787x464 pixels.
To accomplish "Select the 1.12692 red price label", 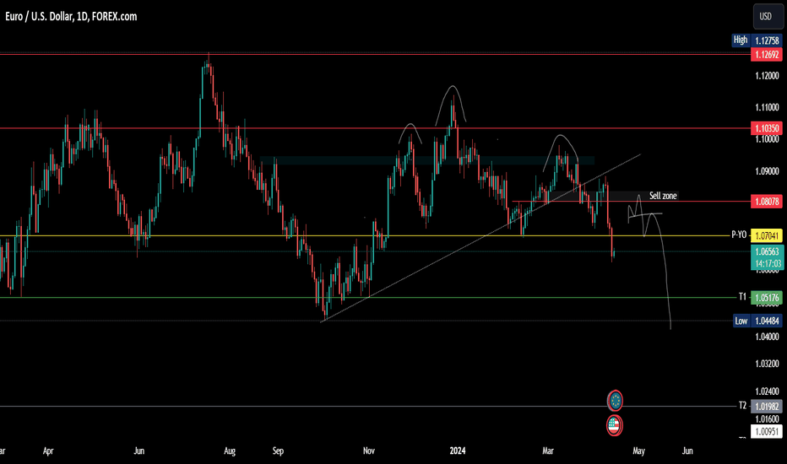I will pos(767,55).
